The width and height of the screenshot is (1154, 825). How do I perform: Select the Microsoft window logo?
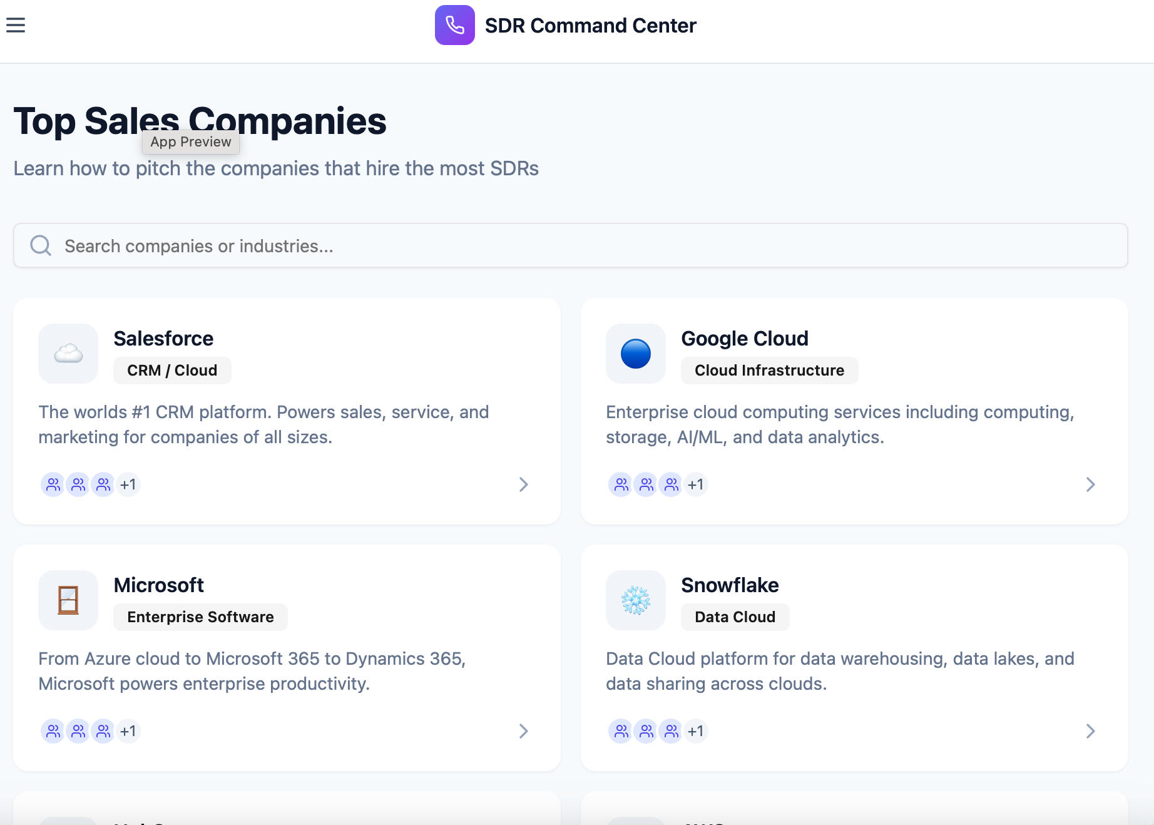(x=68, y=600)
